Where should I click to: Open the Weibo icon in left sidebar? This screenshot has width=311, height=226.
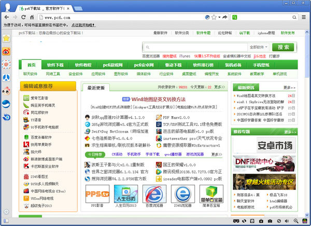click(6, 51)
